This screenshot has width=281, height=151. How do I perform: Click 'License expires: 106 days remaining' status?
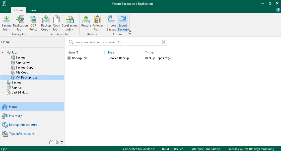point(251,149)
